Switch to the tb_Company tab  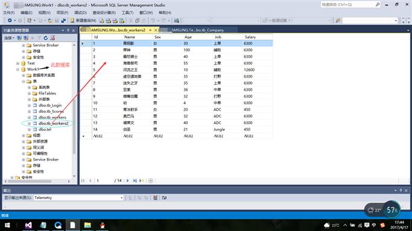(198, 30)
